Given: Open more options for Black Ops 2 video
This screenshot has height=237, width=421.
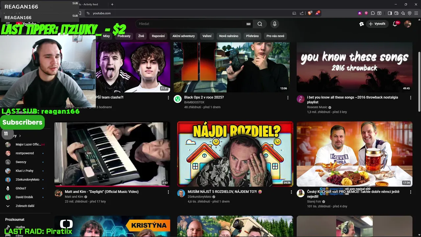Looking at the screenshot, I should 288,98.
